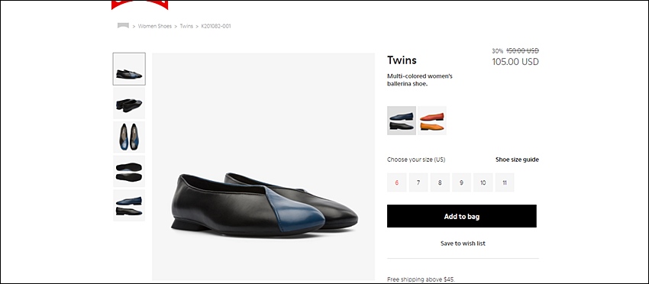Open the Women Shoes breadcrumb link
The image size is (649, 284).
pyautogui.click(x=155, y=26)
